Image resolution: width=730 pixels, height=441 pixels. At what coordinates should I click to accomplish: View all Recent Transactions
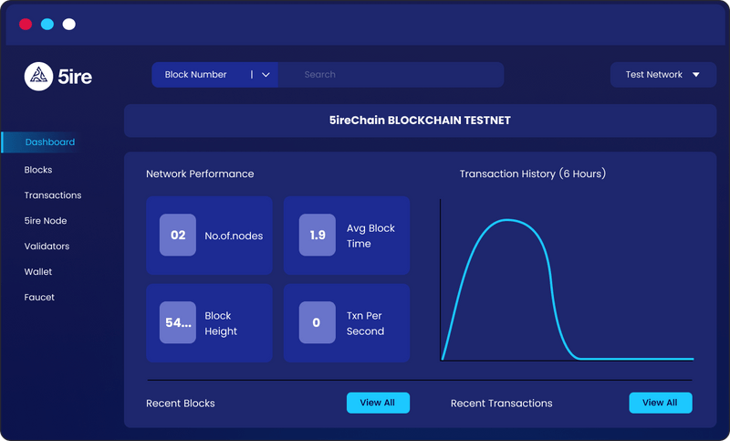click(x=660, y=403)
